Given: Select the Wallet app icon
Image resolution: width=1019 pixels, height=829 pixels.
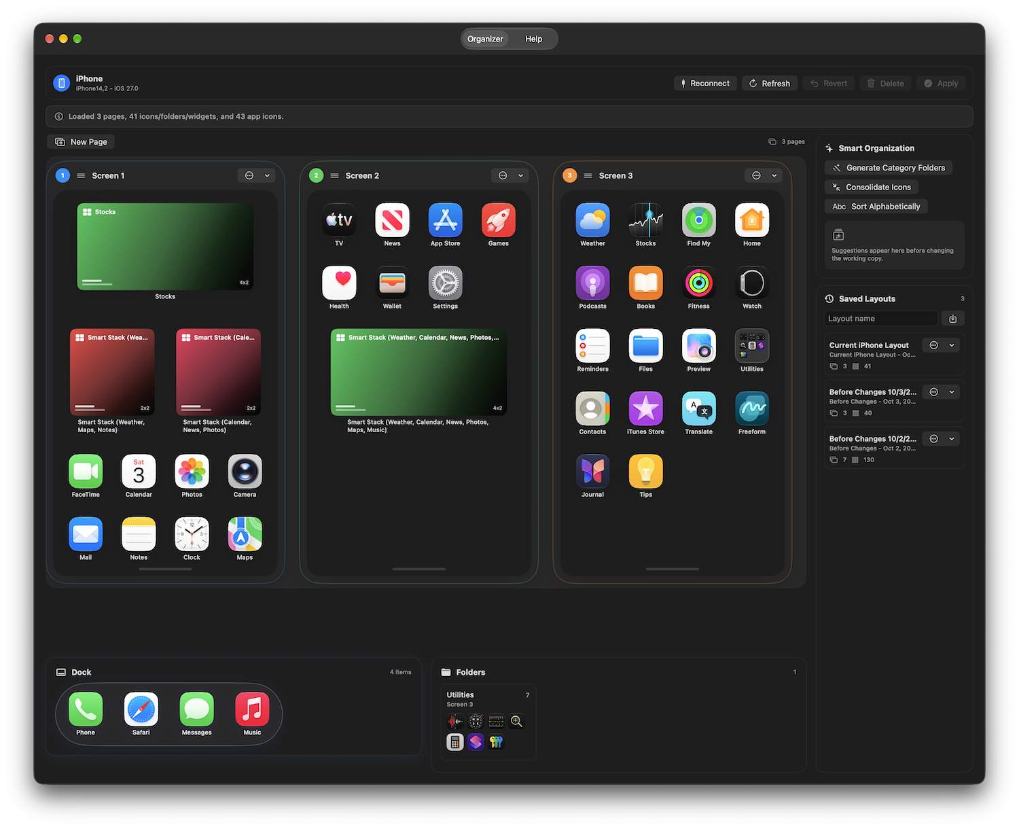Looking at the screenshot, I should (392, 283).
